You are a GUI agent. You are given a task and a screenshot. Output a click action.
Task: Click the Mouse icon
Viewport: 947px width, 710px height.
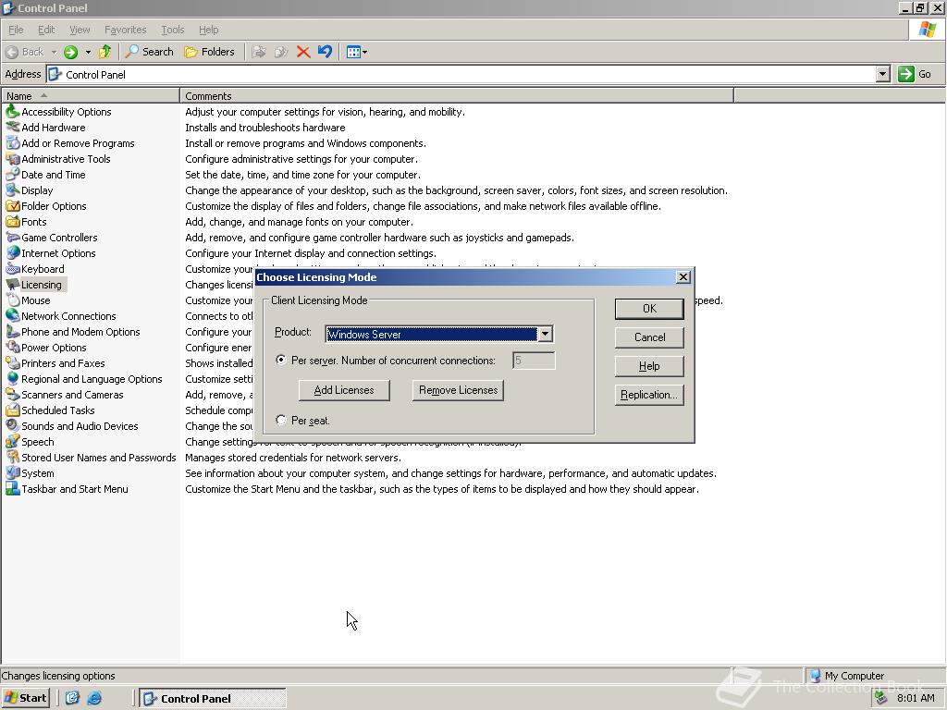(12, 300)
